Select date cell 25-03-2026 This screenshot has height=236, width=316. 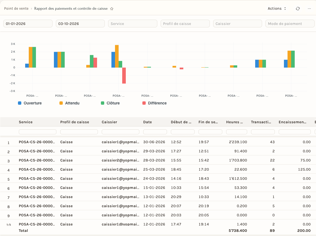tap(154, 169)
